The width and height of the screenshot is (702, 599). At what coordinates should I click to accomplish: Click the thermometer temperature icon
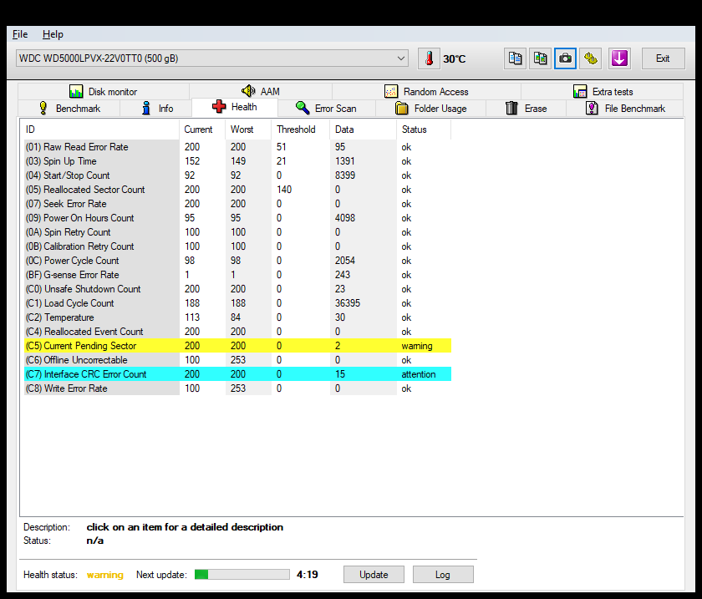[429, 58]
